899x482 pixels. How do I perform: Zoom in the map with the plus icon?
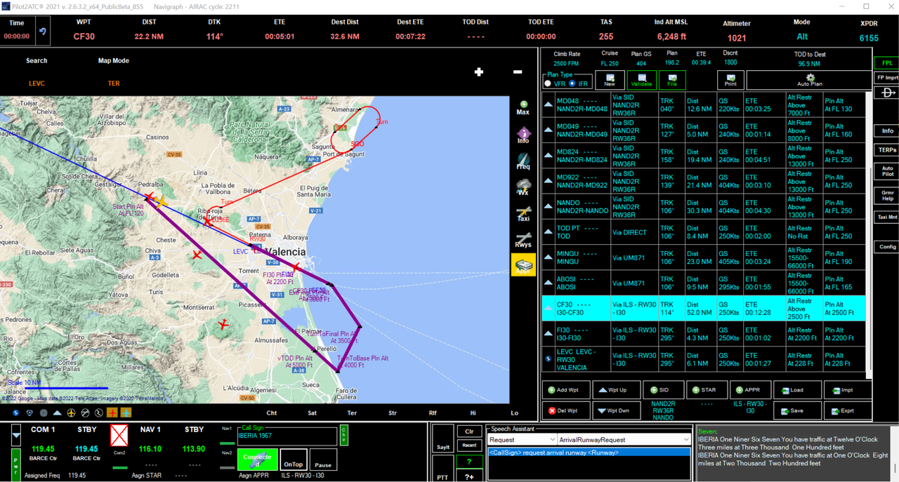[x=479, y=72]
